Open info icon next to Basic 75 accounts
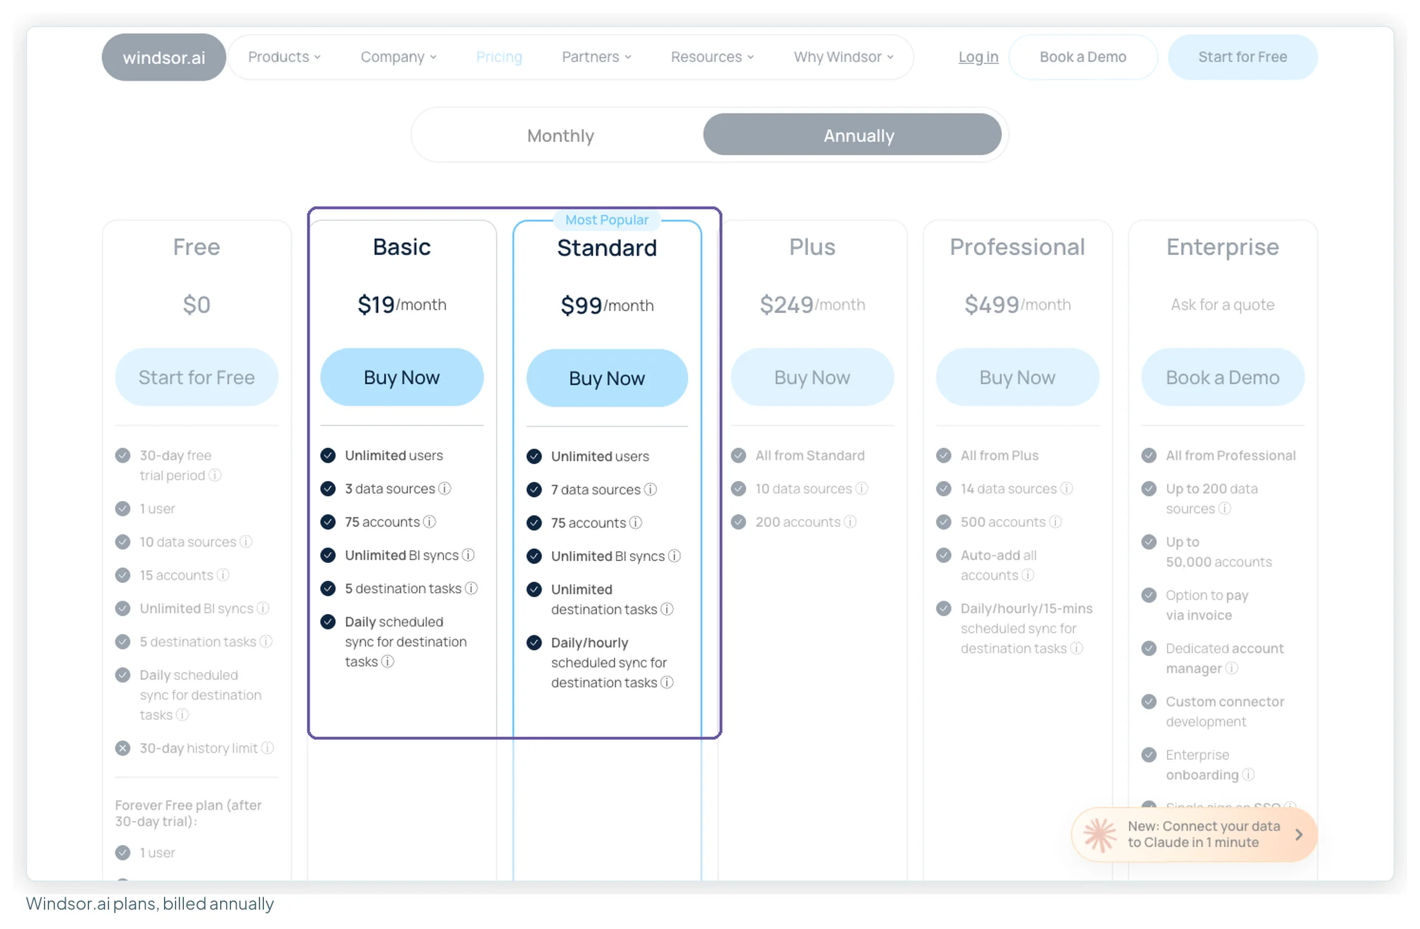The width and height of the screenshot is (1420, 929). pyautogui.click(x=430, y=522)
